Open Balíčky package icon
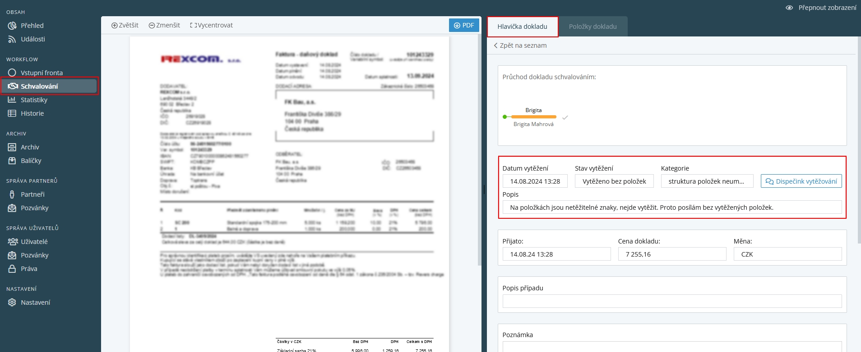Image resolution: width=861 pixels, height=352 pixels. coord(12,161)
